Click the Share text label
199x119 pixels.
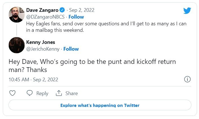click(71, 93)
